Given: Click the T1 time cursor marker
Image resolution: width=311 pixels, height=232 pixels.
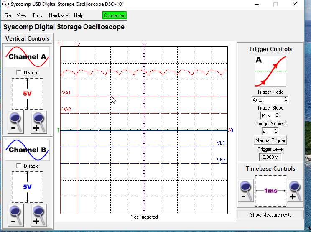Looking at the screenshot, I should [60, 44].
